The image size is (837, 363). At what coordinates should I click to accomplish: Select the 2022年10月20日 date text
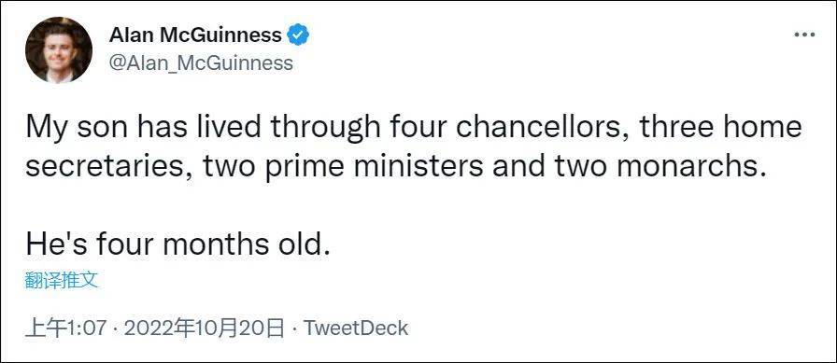click(x=205, y=328)
